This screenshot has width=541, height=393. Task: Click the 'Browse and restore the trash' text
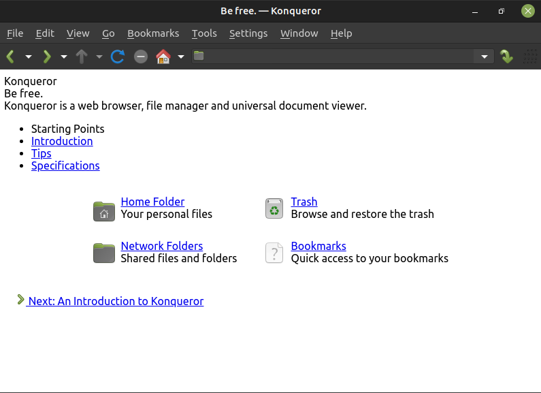coord(362,214)
